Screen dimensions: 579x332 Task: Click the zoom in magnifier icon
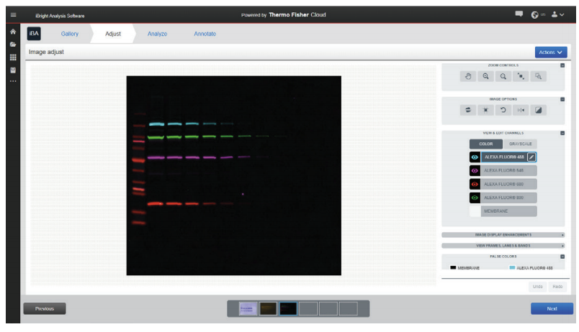[x=485, y=76]
